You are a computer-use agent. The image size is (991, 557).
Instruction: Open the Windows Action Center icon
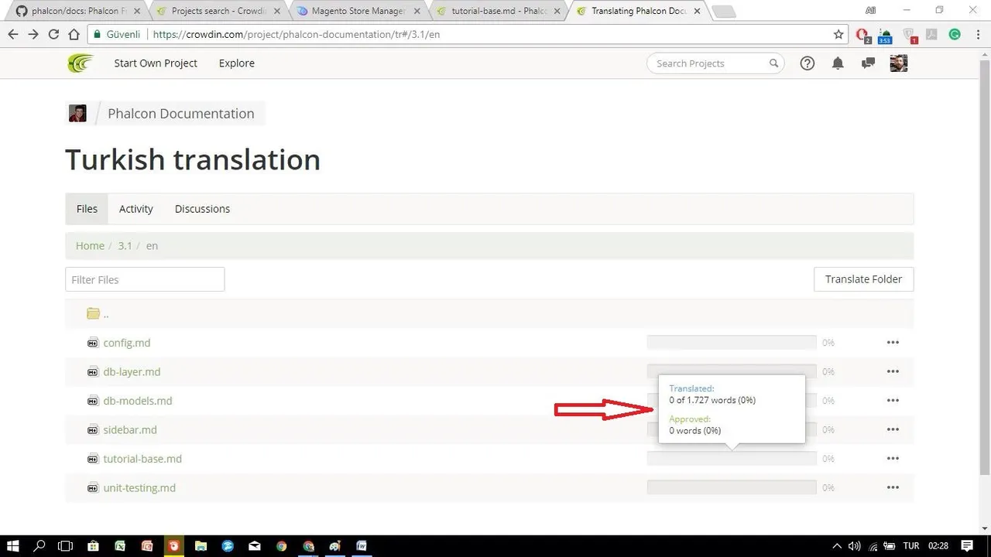[967, 546]
